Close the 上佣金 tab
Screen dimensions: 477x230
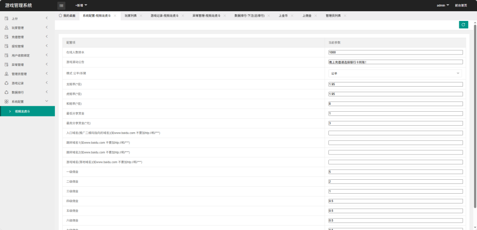(315, 15)
